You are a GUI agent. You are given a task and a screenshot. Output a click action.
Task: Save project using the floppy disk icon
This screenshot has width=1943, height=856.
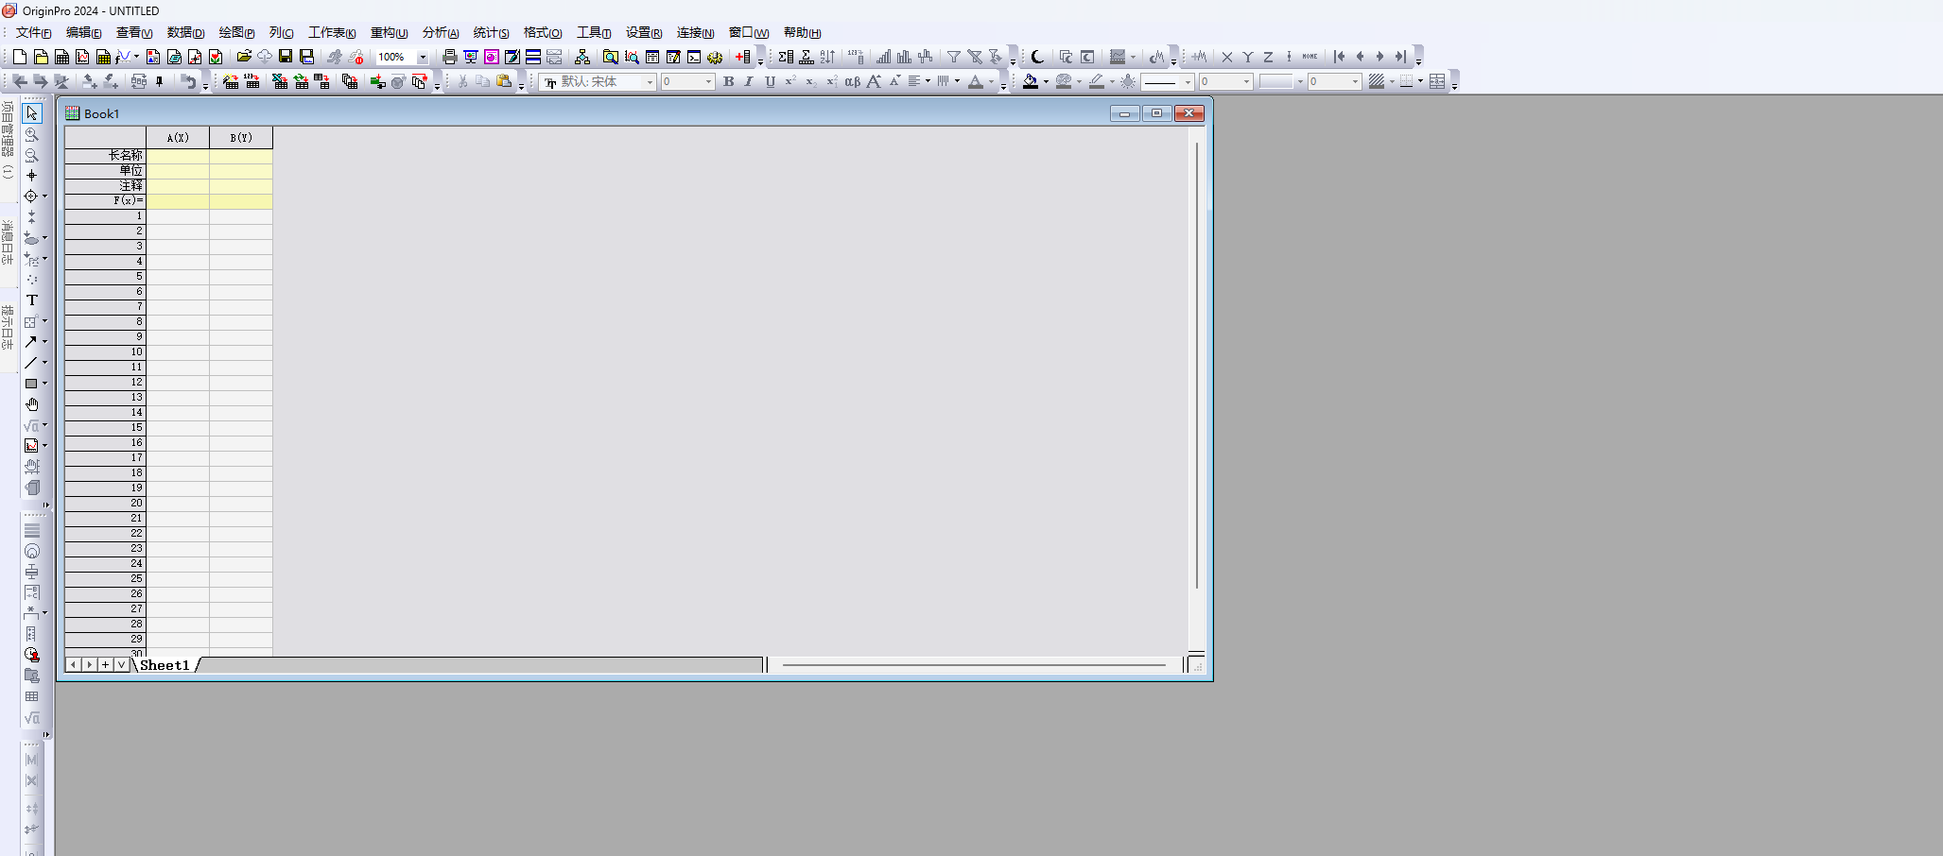click(x=286, y=57)
